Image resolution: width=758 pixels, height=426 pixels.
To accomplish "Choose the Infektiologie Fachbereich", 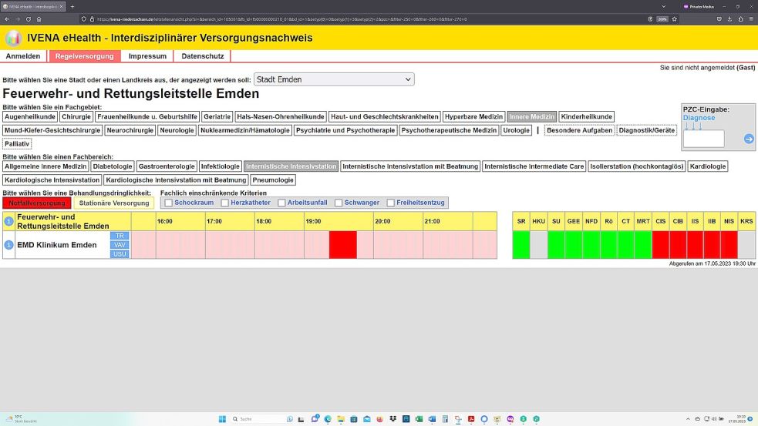I will [221, 166].
